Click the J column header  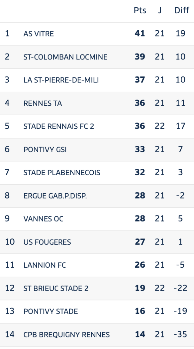[x=159, y=10]
